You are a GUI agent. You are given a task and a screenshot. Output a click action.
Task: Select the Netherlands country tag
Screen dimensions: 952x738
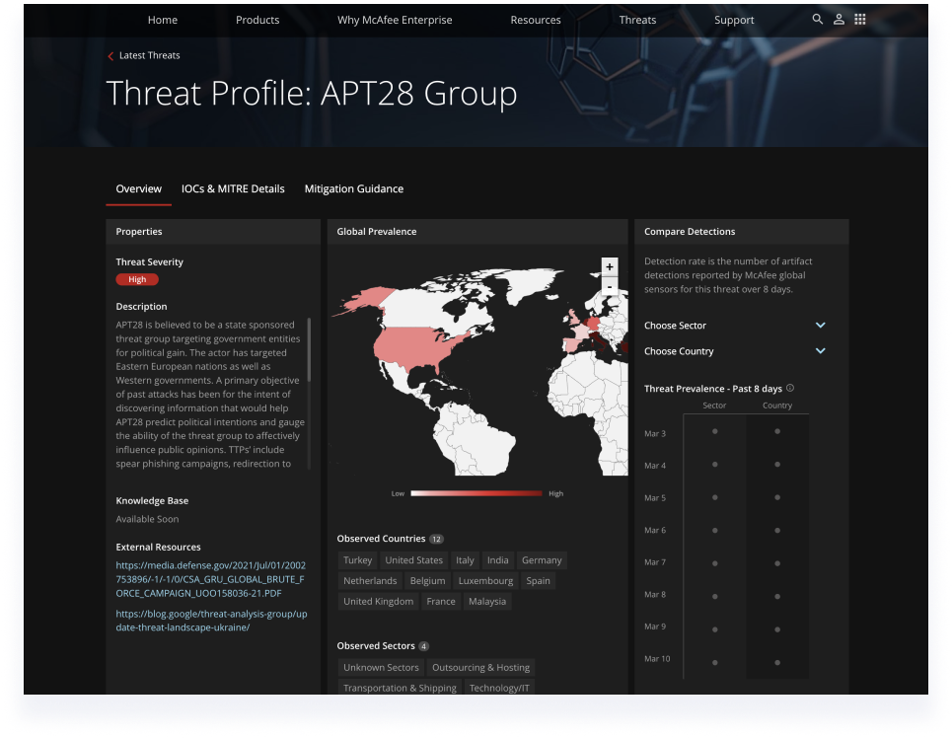370,581
